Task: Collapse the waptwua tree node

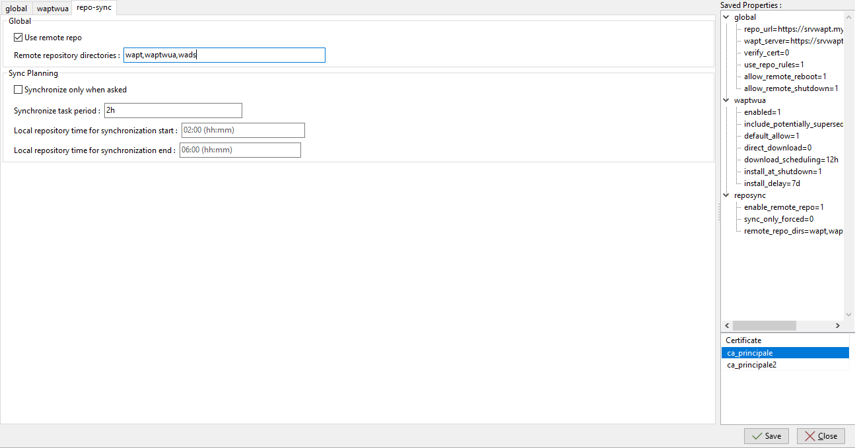Action: [727, 100]
